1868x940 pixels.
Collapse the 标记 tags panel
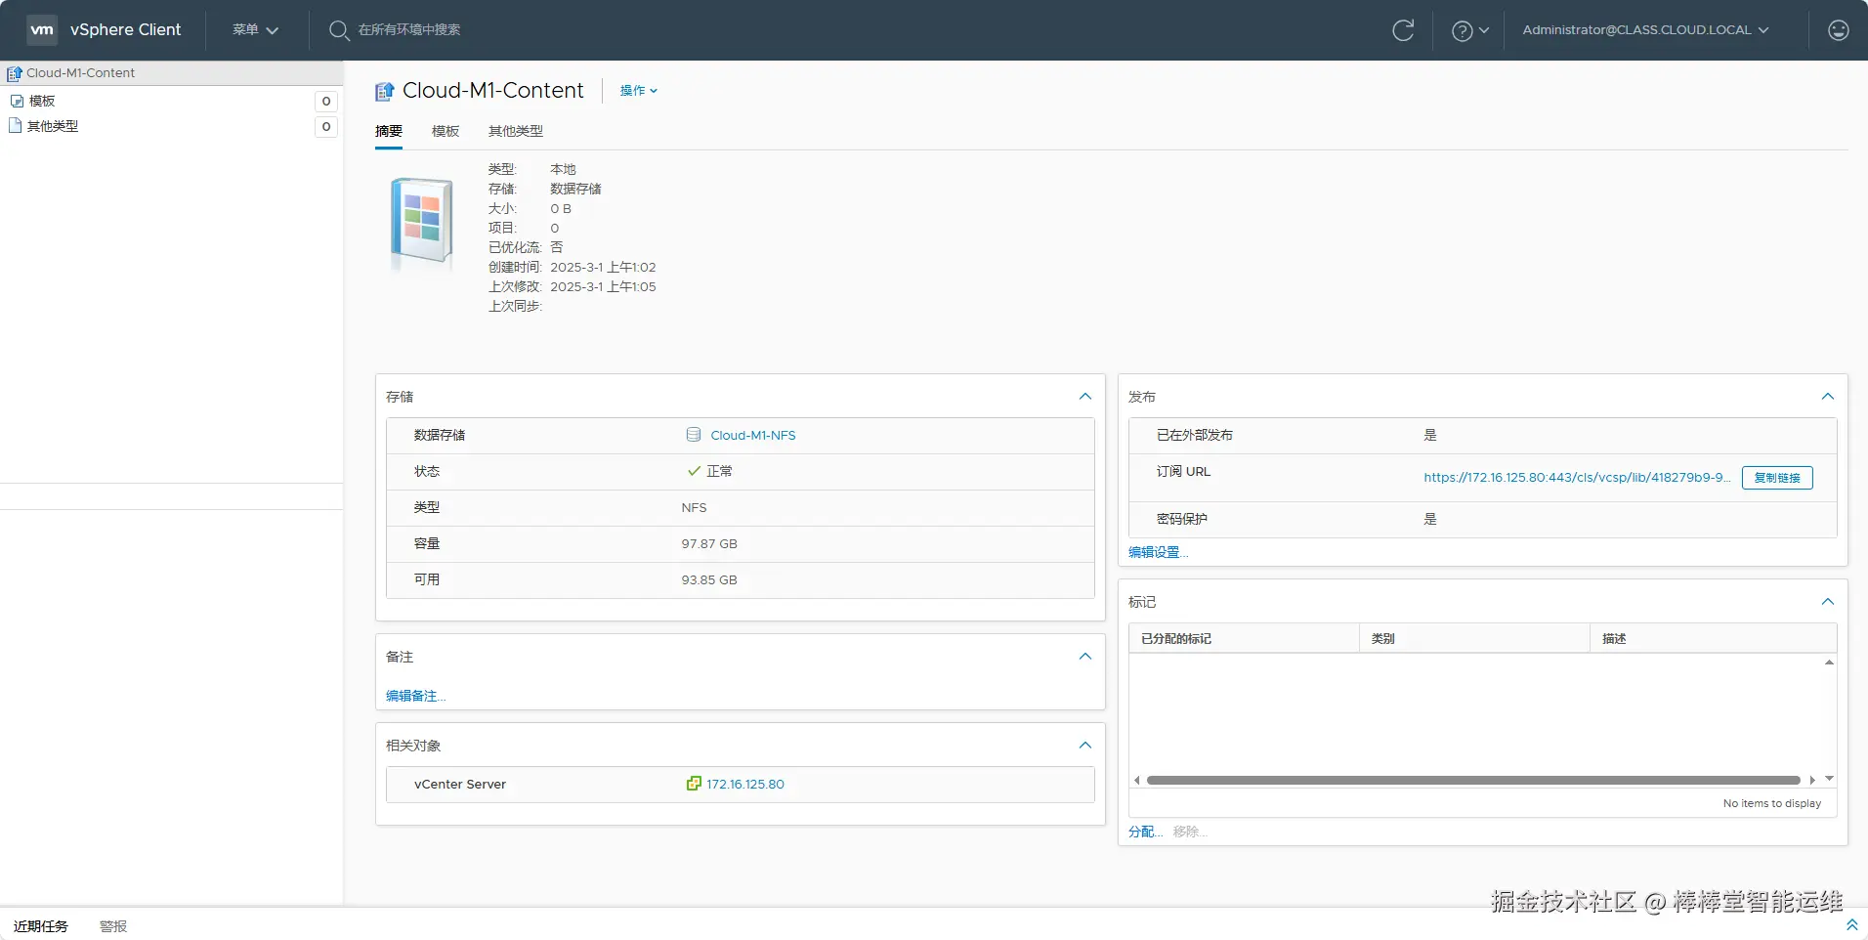click(1828, 602)
